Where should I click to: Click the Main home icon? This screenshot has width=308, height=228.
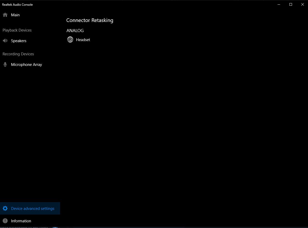coord(5,15)
